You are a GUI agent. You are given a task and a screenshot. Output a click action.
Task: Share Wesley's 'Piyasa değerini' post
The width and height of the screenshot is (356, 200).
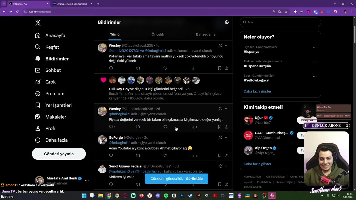pos(227,127)
